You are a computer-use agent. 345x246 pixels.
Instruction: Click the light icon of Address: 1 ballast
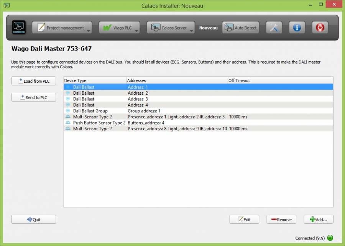coord(68,87)
